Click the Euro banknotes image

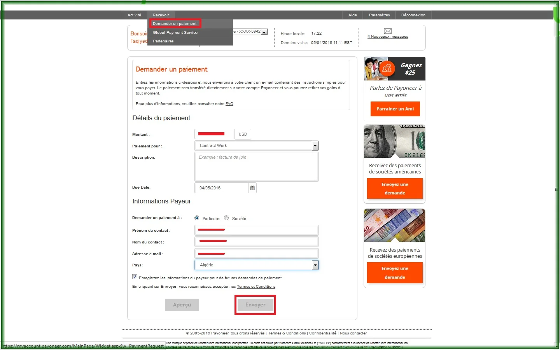pyautogui.click(x=394, y=226)
